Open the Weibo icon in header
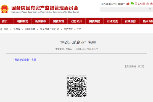Screen dimensions: 153x102 click(x=128, y=4)
